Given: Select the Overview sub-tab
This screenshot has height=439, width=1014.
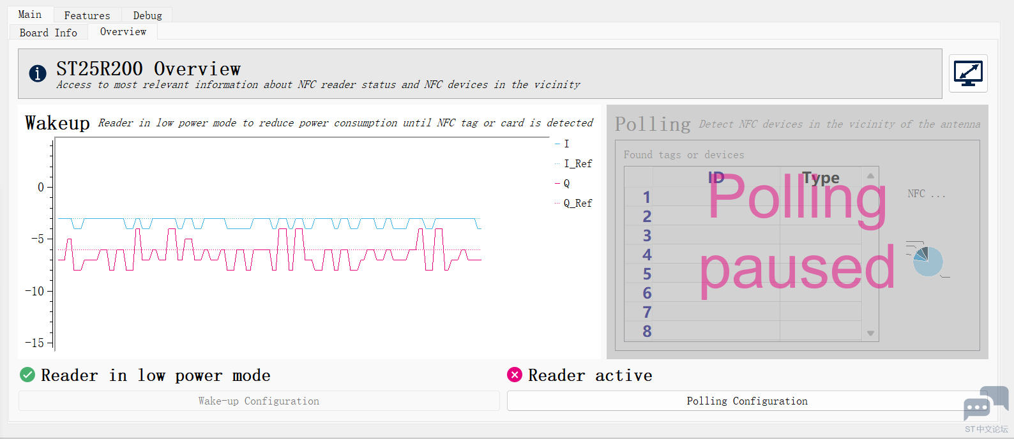Looking at the screenshot, I should point(123,31).
